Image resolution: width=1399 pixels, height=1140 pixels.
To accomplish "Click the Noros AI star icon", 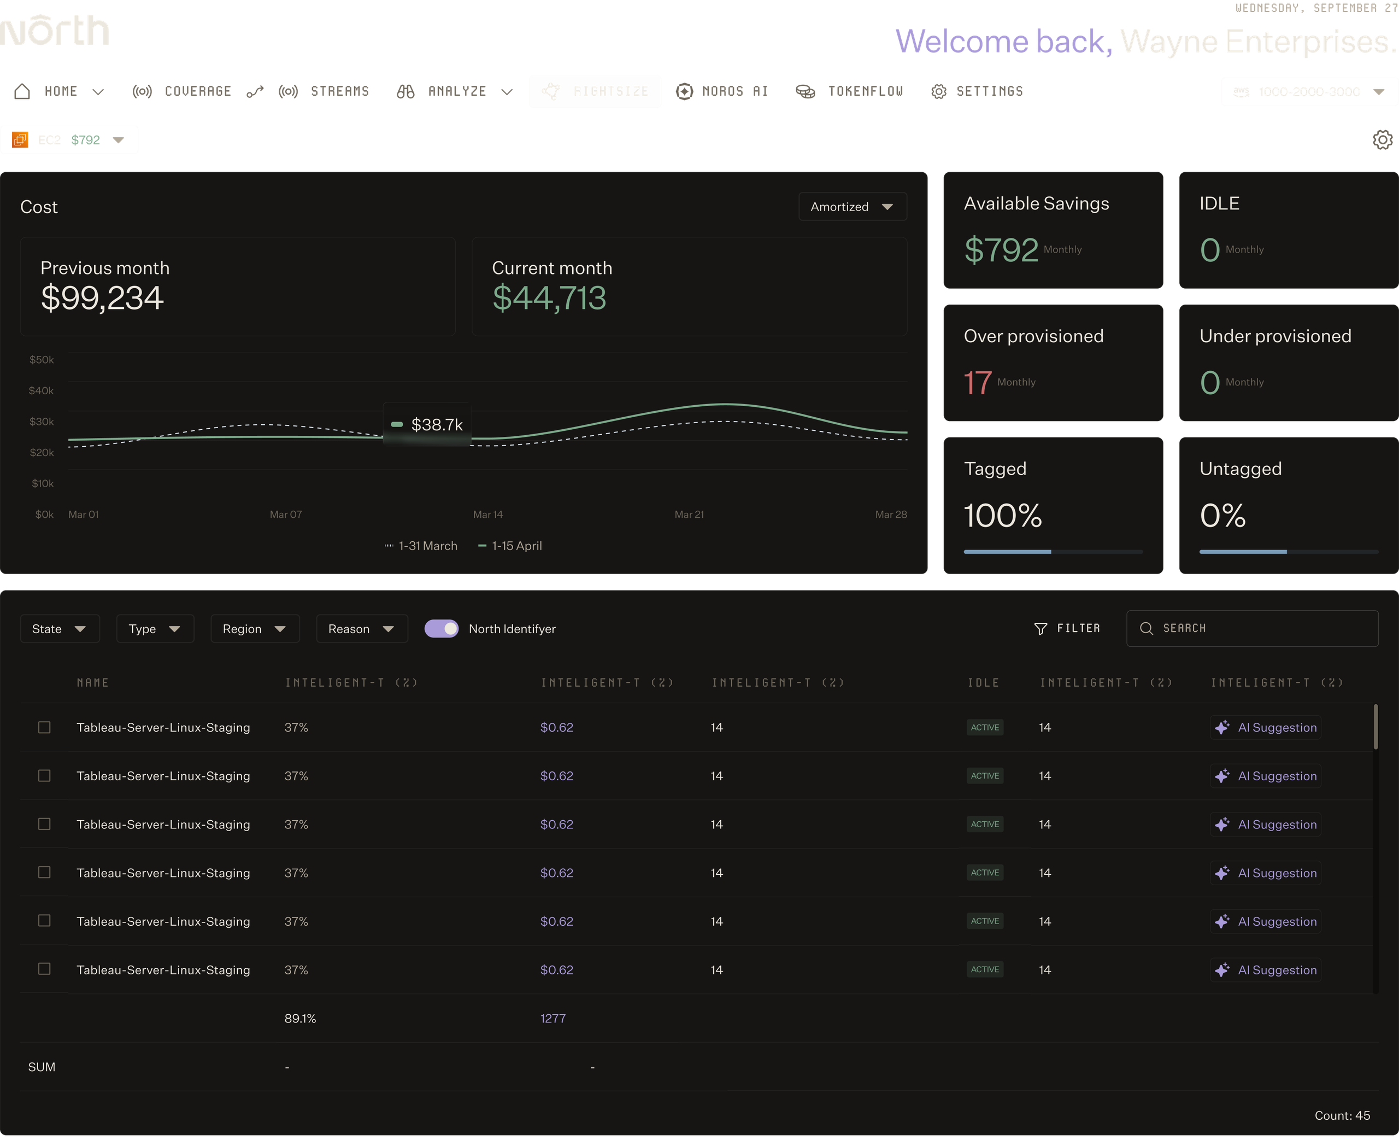I will [684, 91].
